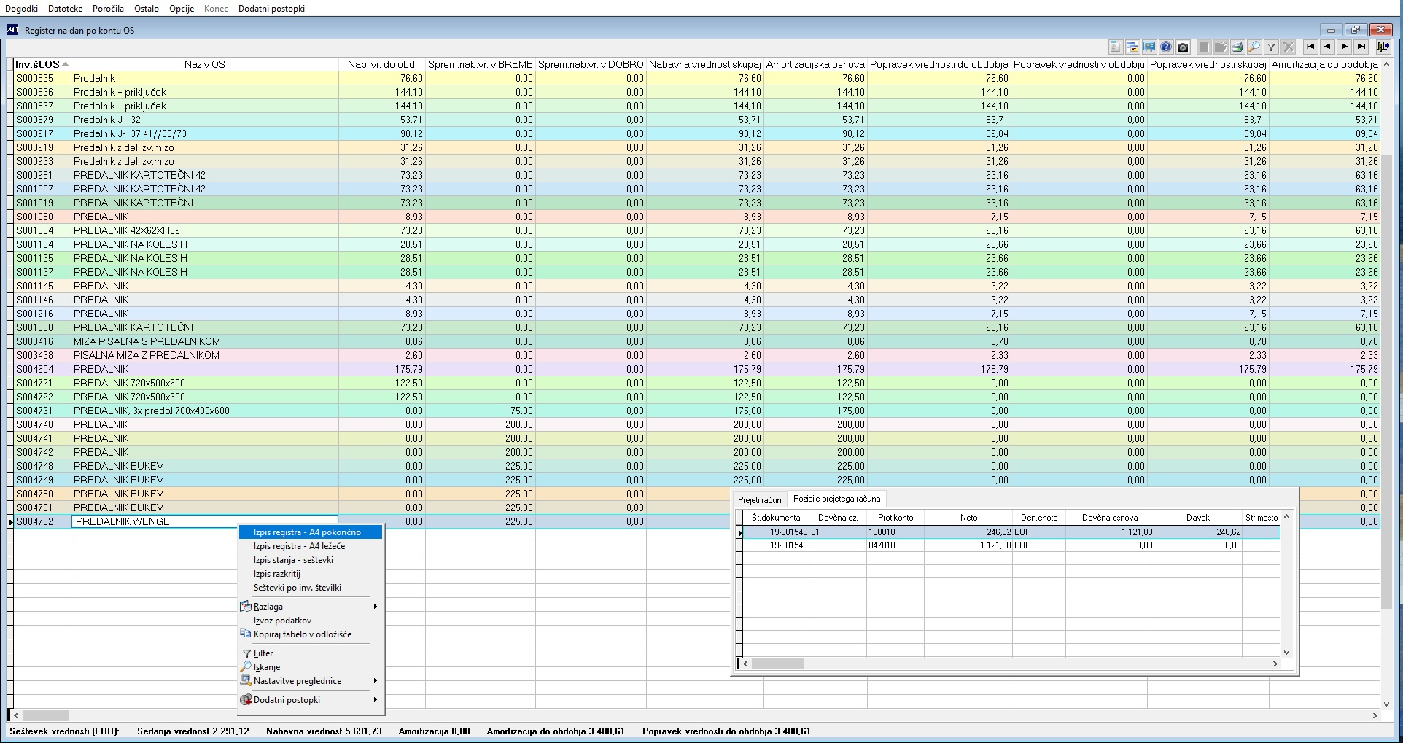Click the 'Davčna osnova' header in invoice panel

1110,518
